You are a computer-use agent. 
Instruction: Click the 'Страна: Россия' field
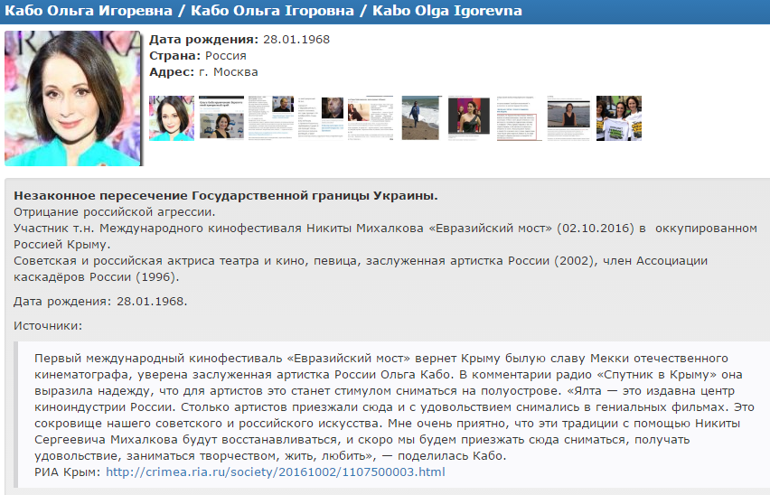(197, 56)
